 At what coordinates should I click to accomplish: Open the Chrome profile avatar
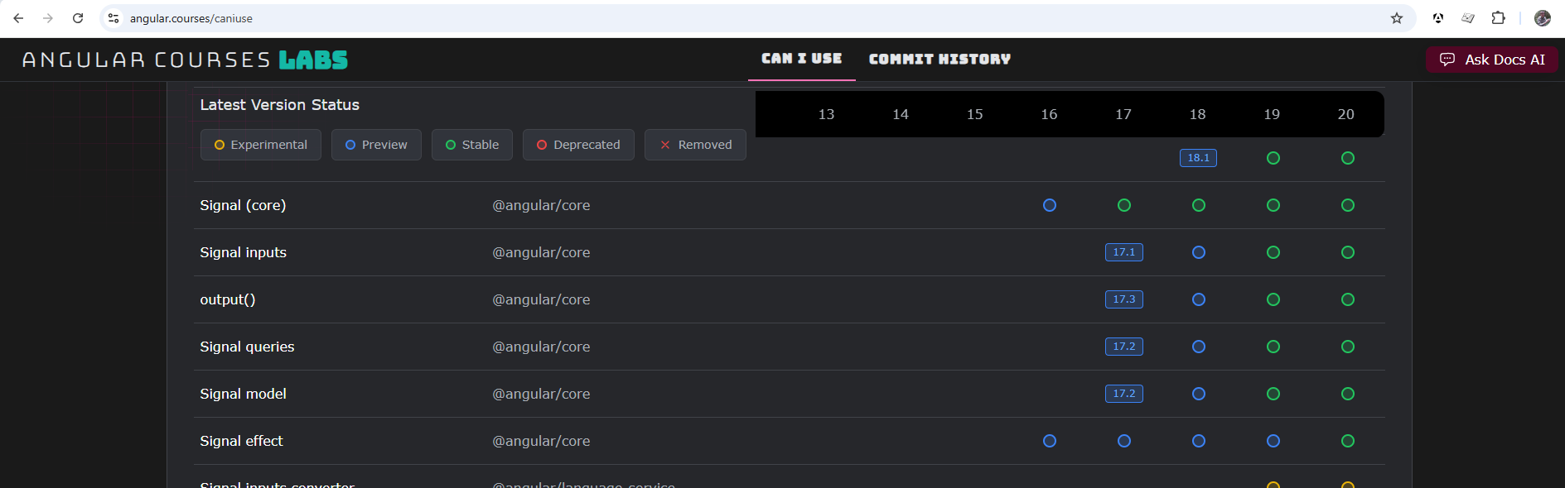point(1542,18)
